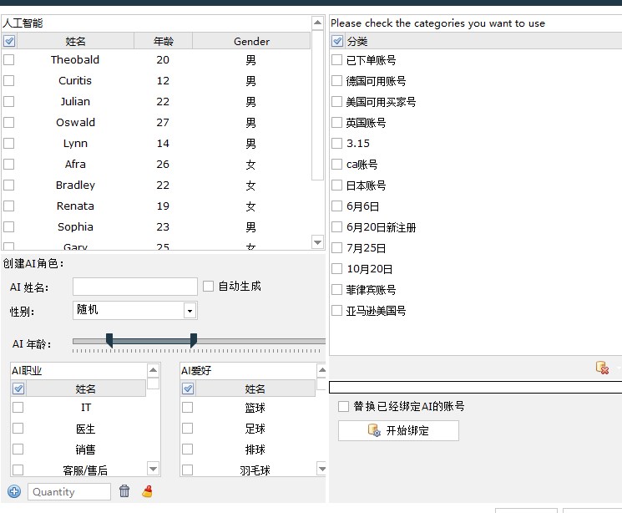Click the 菲律宾账号 category label
The height and width of the screenshot is (513, 622).
(x=371, y=290)
